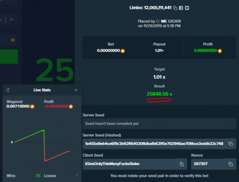Click the rotate seed pair notice text
Screen dimensions: 239x182
point(159,176)
